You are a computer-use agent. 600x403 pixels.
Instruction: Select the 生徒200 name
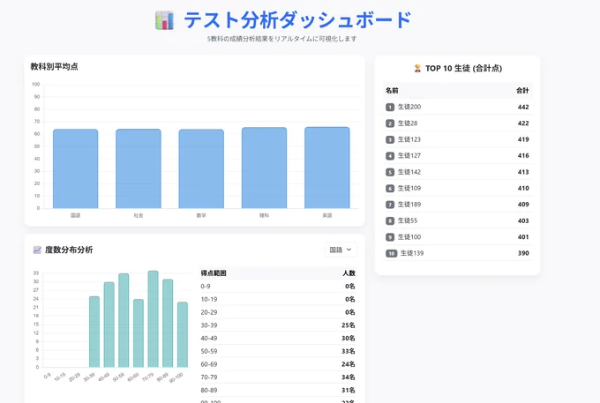[x=409, y=107]
